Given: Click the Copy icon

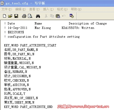Looking at the screenshot, I should coord(52,16).
